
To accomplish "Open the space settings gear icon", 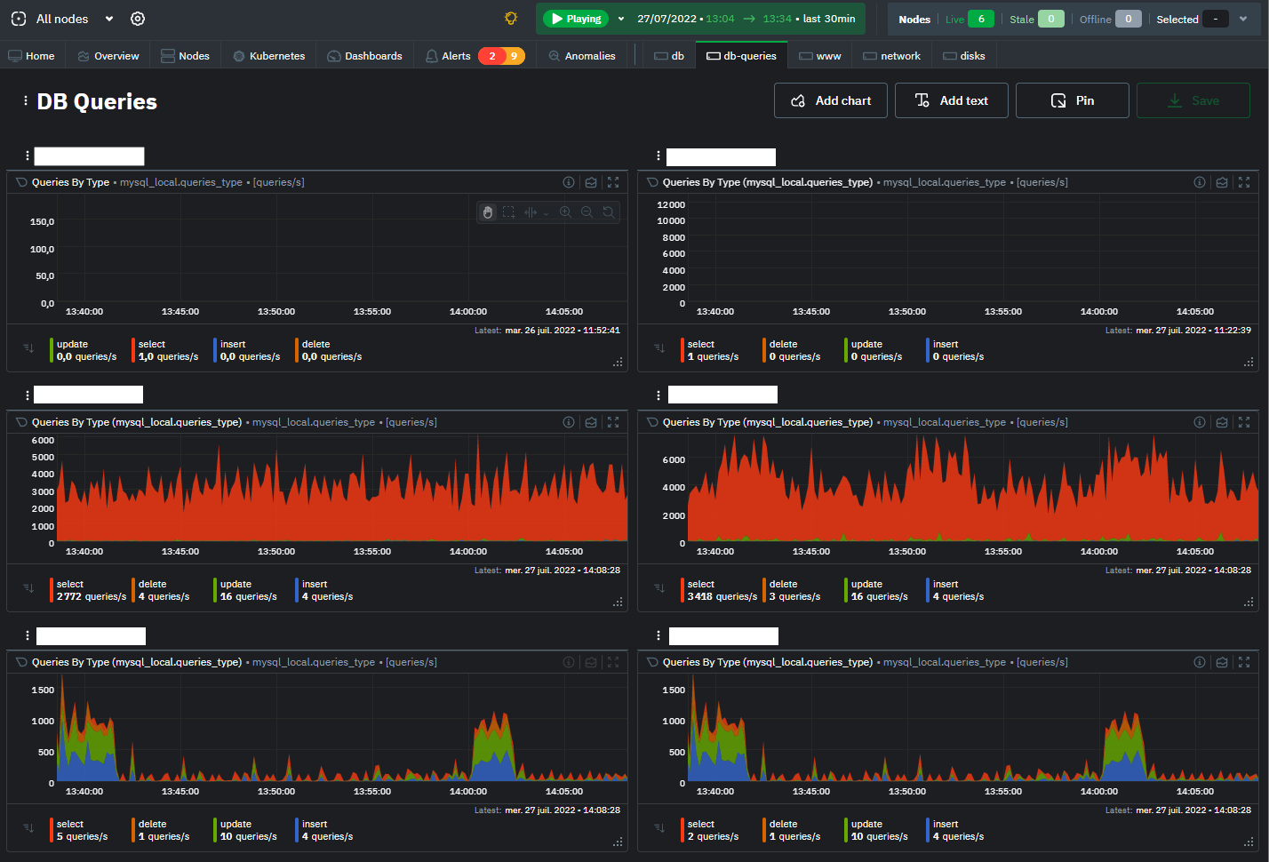I will click(138, 19).
